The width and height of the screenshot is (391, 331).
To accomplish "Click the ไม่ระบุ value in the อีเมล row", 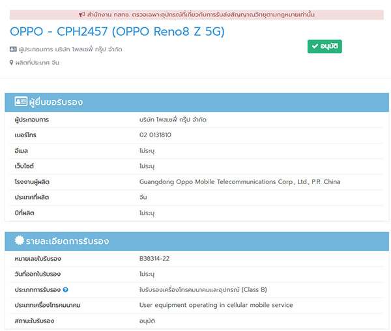I will tap(147, 151).
